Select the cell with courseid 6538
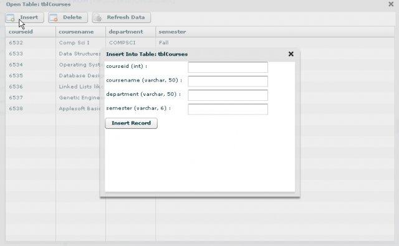Image resolution: width=399 pixels, height=246 pixels. pos(31,108)
